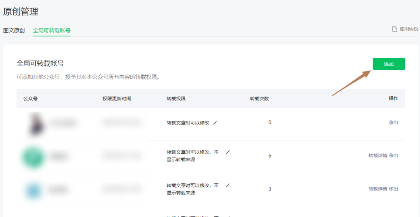Click the first account's avatar thumbnail
The height and width of the screenshot is (217, 420).
point(35,123)
